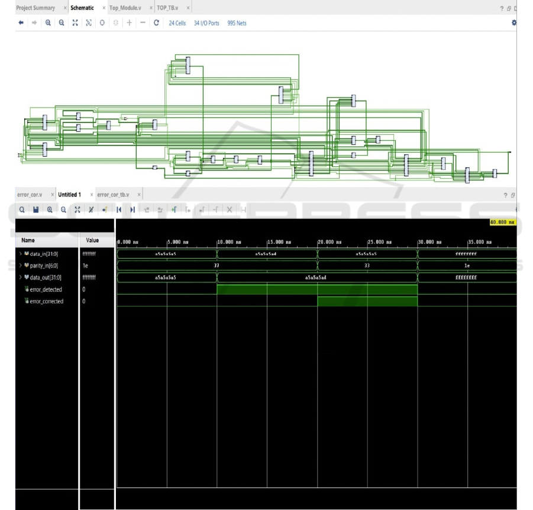533x510 pixels.
Task: Click the 24 Cells link
Action: (x=177, y=23)
